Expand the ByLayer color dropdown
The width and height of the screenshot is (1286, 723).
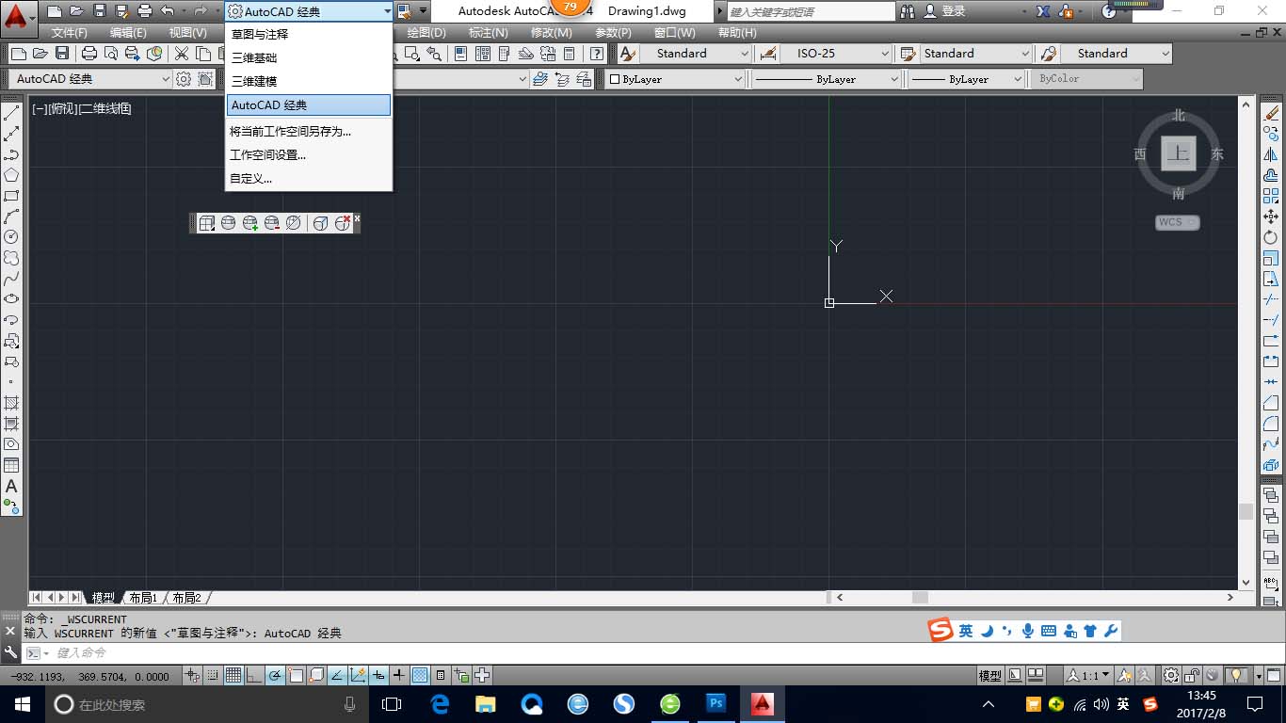point(673,79)
